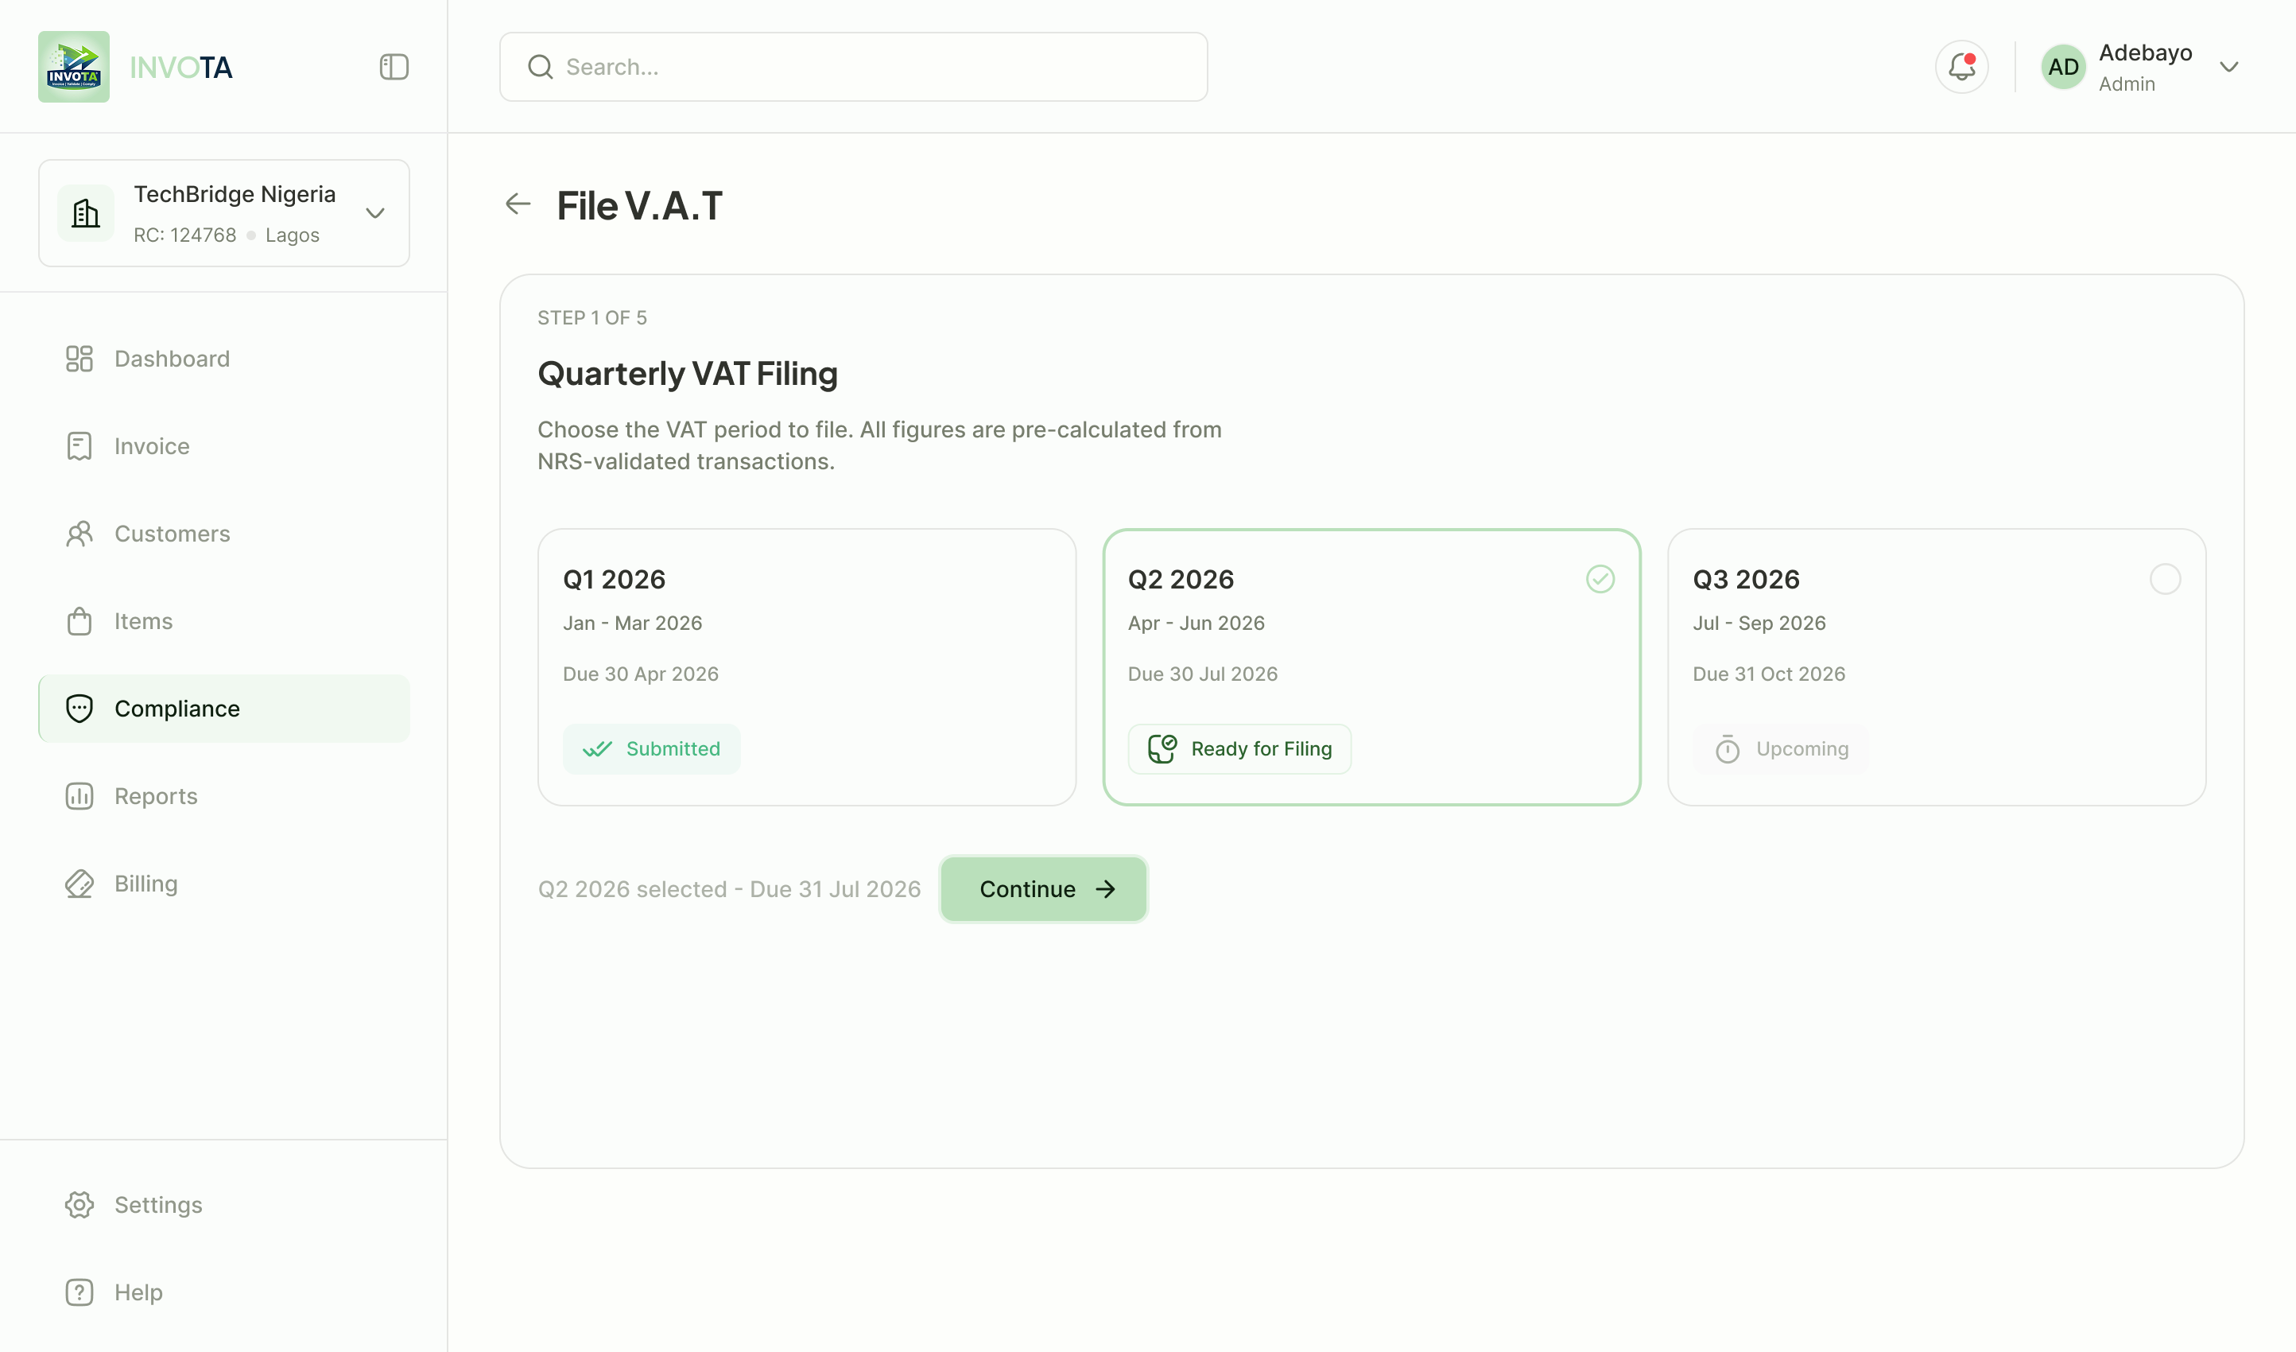Image resolution: width=2296 pixels, height=1352 pixels.
Task: Click the Invoice receipt icon
Action: click(80, 446)
